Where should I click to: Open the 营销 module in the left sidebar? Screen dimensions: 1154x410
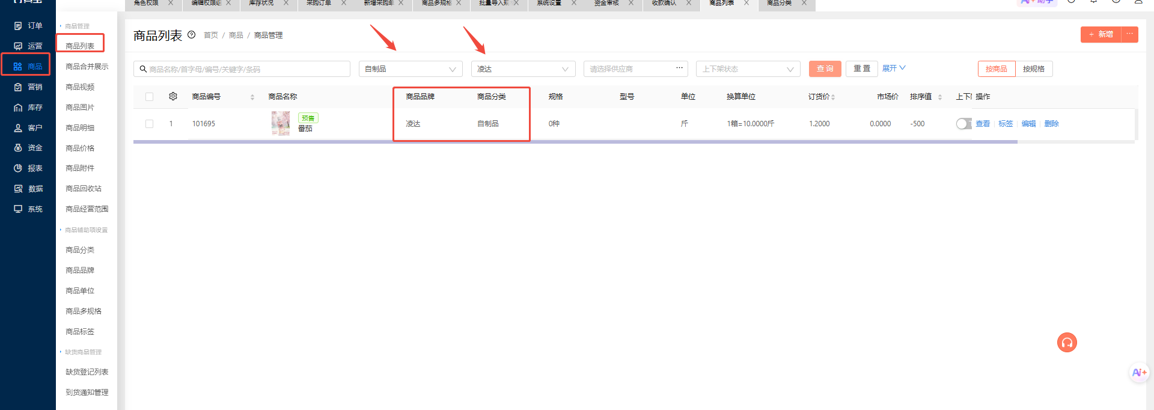(x=28, y=87)
